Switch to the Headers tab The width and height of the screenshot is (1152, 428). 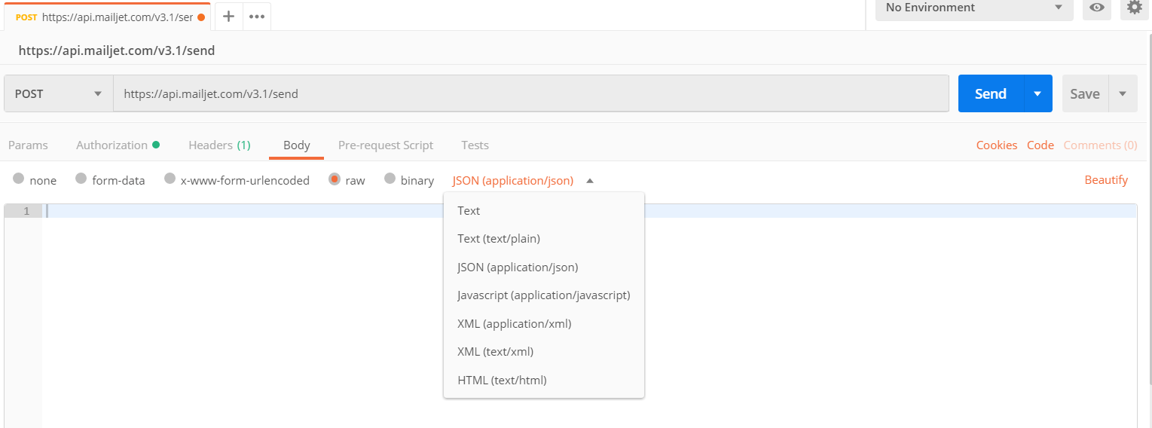219,145
